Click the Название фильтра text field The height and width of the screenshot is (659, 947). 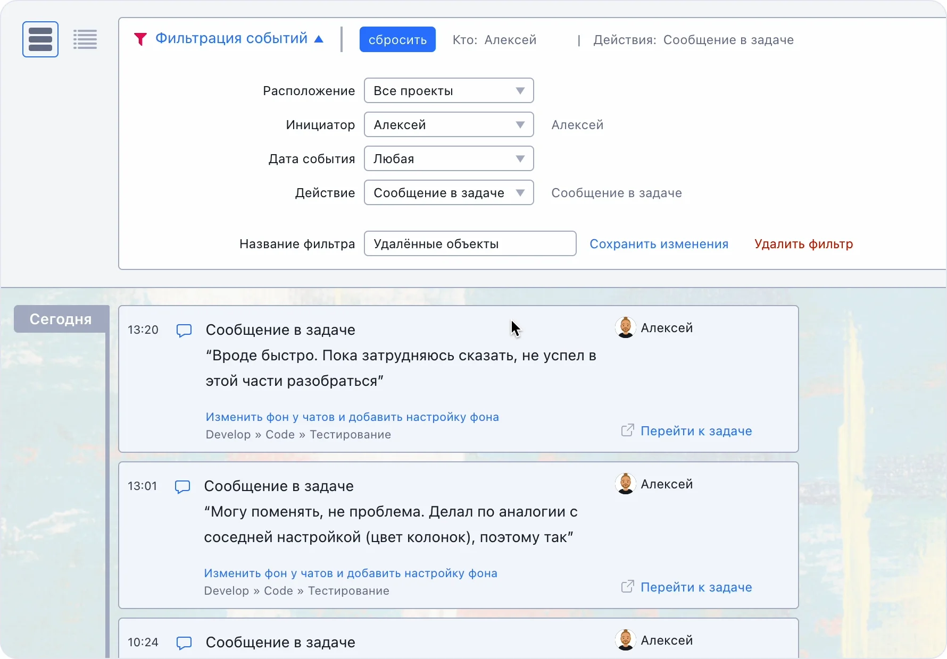coord(470,244)
